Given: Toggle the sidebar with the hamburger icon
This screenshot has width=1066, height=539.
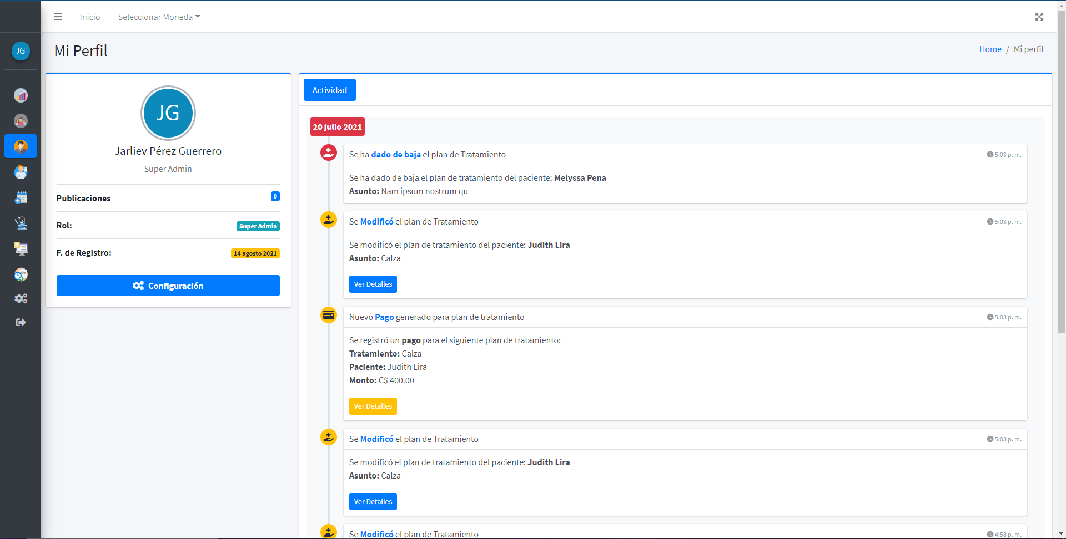Looking at the screenshot, I should (x=58, y=17).
